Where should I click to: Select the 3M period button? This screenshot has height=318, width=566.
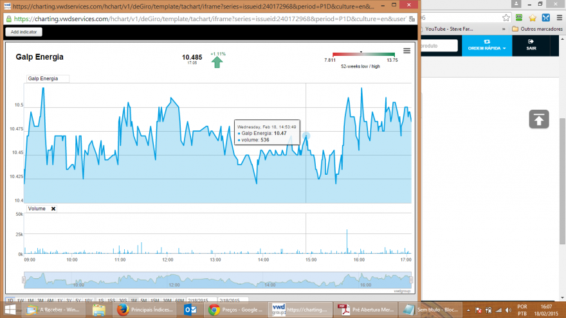pyautogui.click(x=40, y=301)
